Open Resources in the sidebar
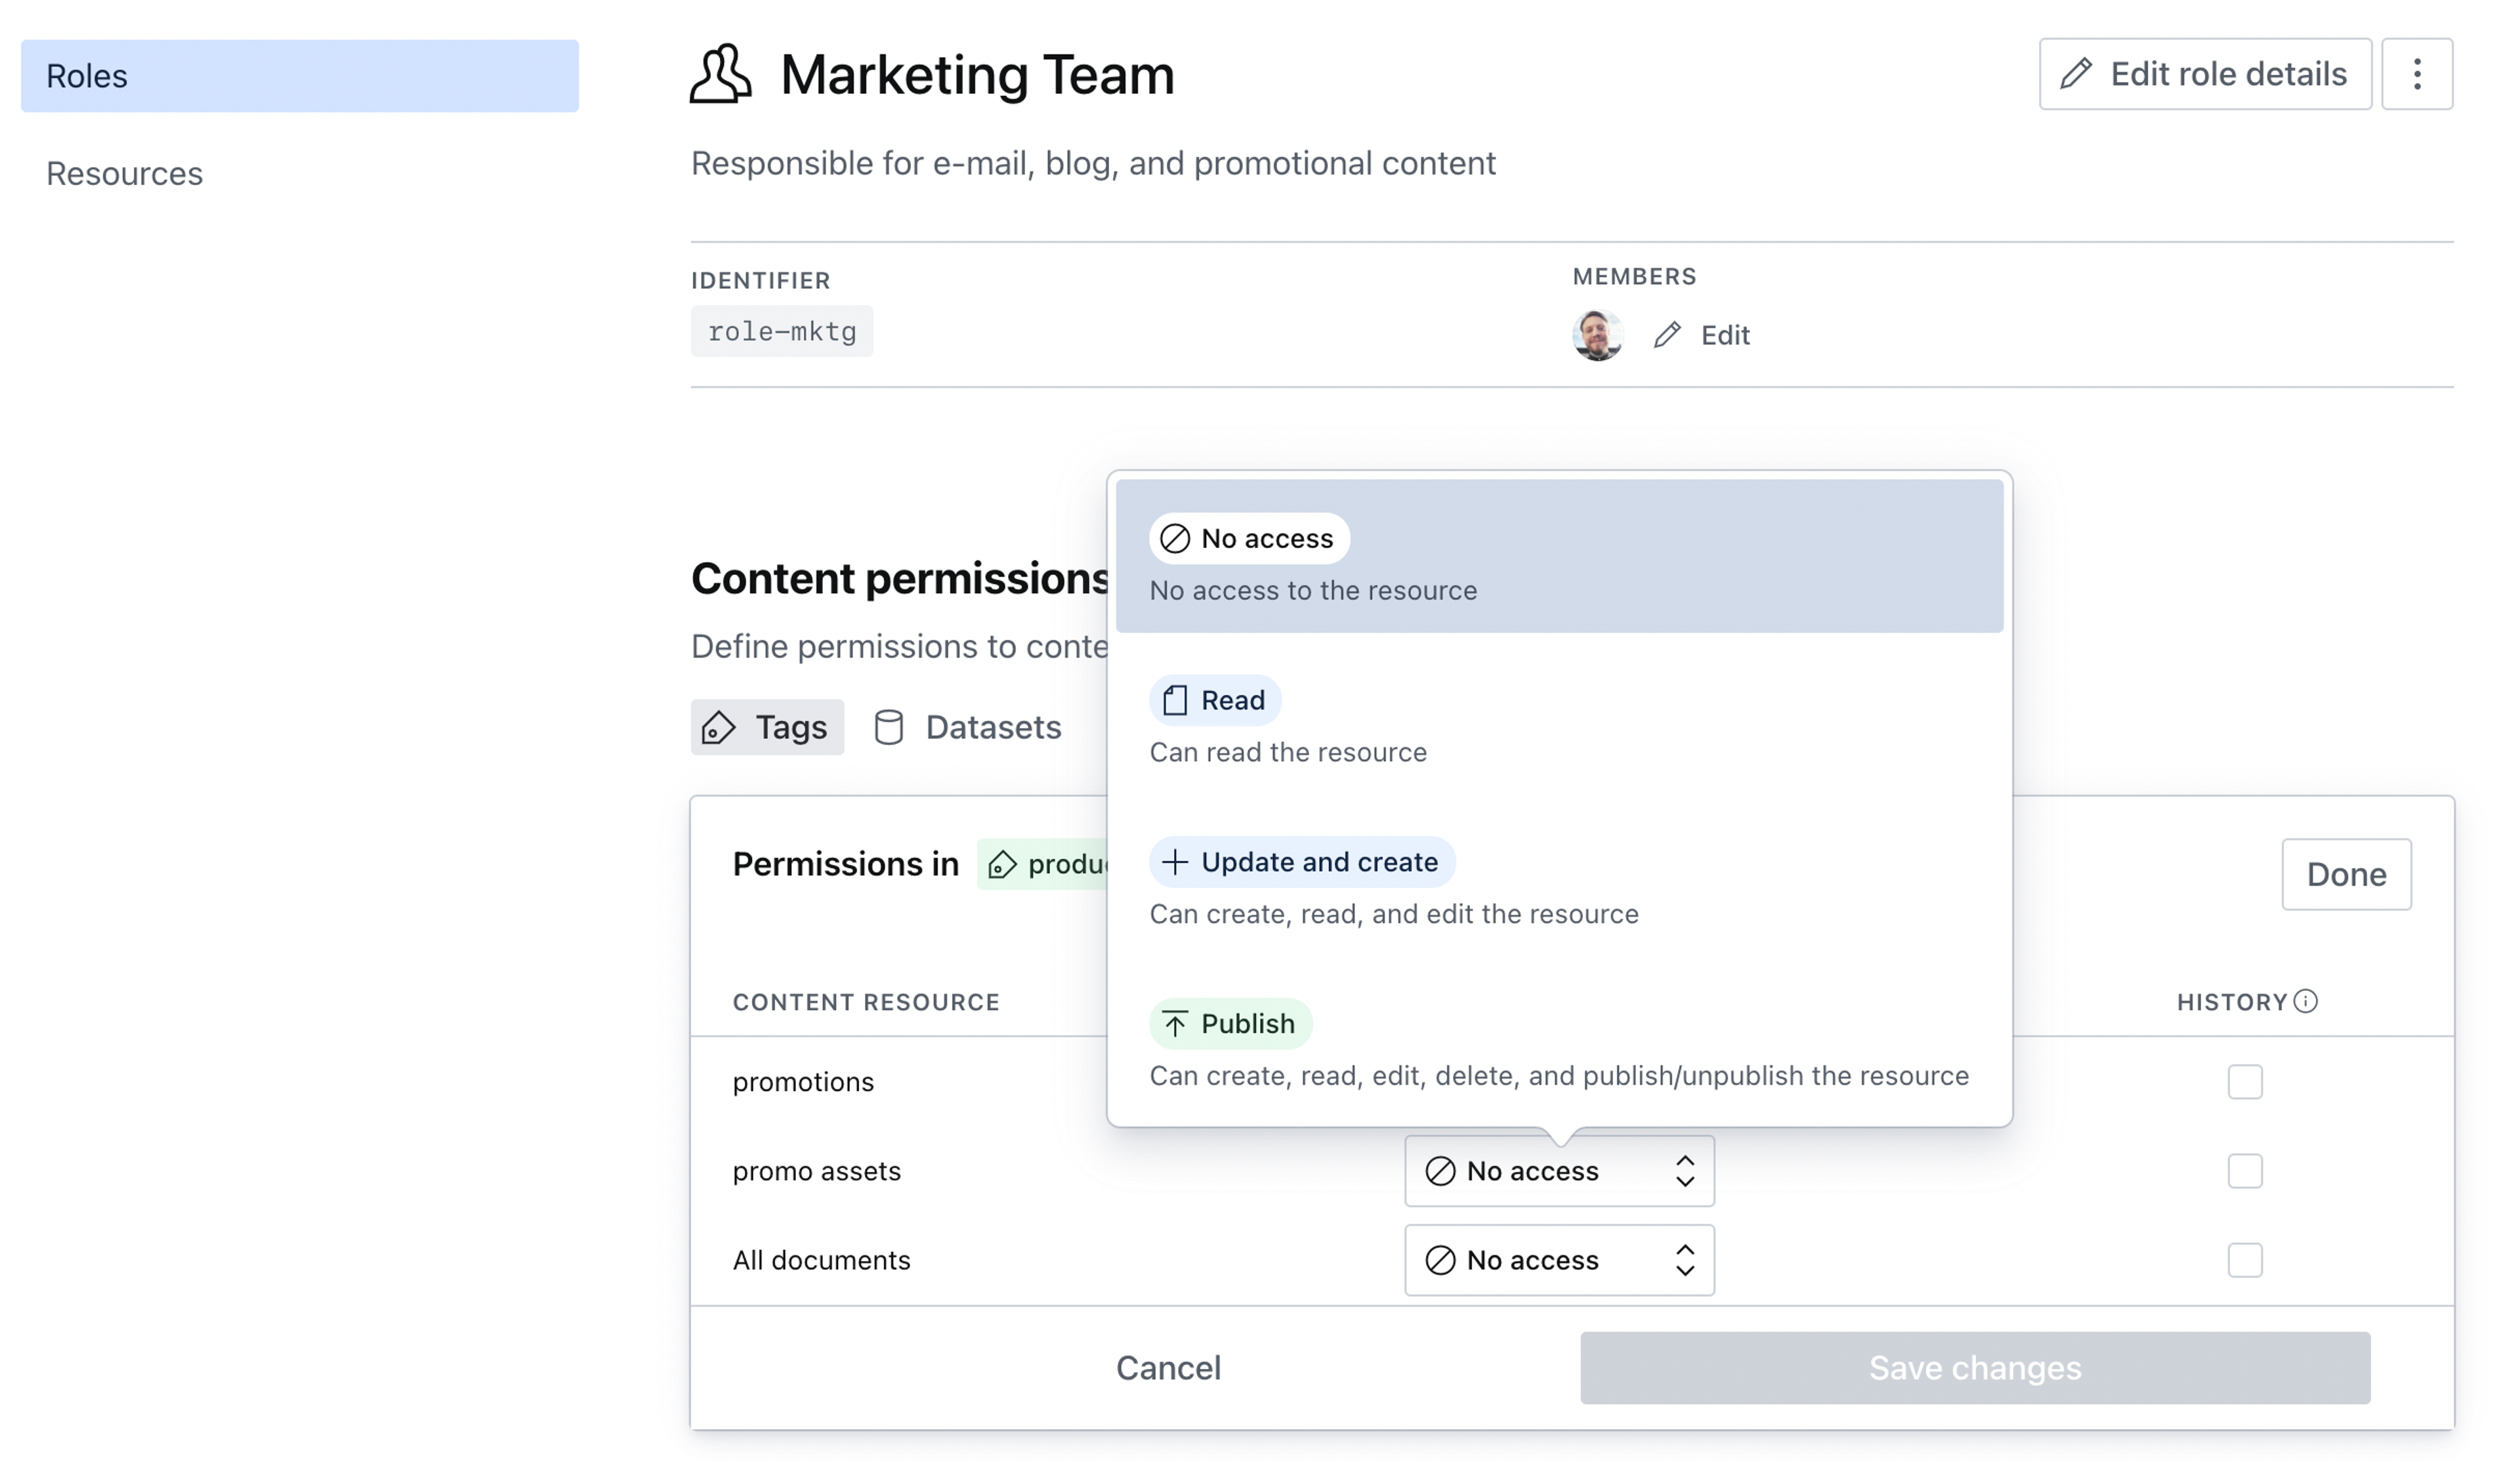 click(125, 174)
